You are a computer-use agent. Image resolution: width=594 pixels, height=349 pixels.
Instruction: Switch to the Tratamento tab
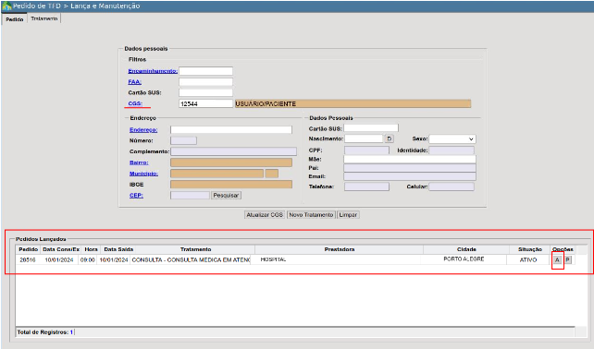(x=44, y=18)
